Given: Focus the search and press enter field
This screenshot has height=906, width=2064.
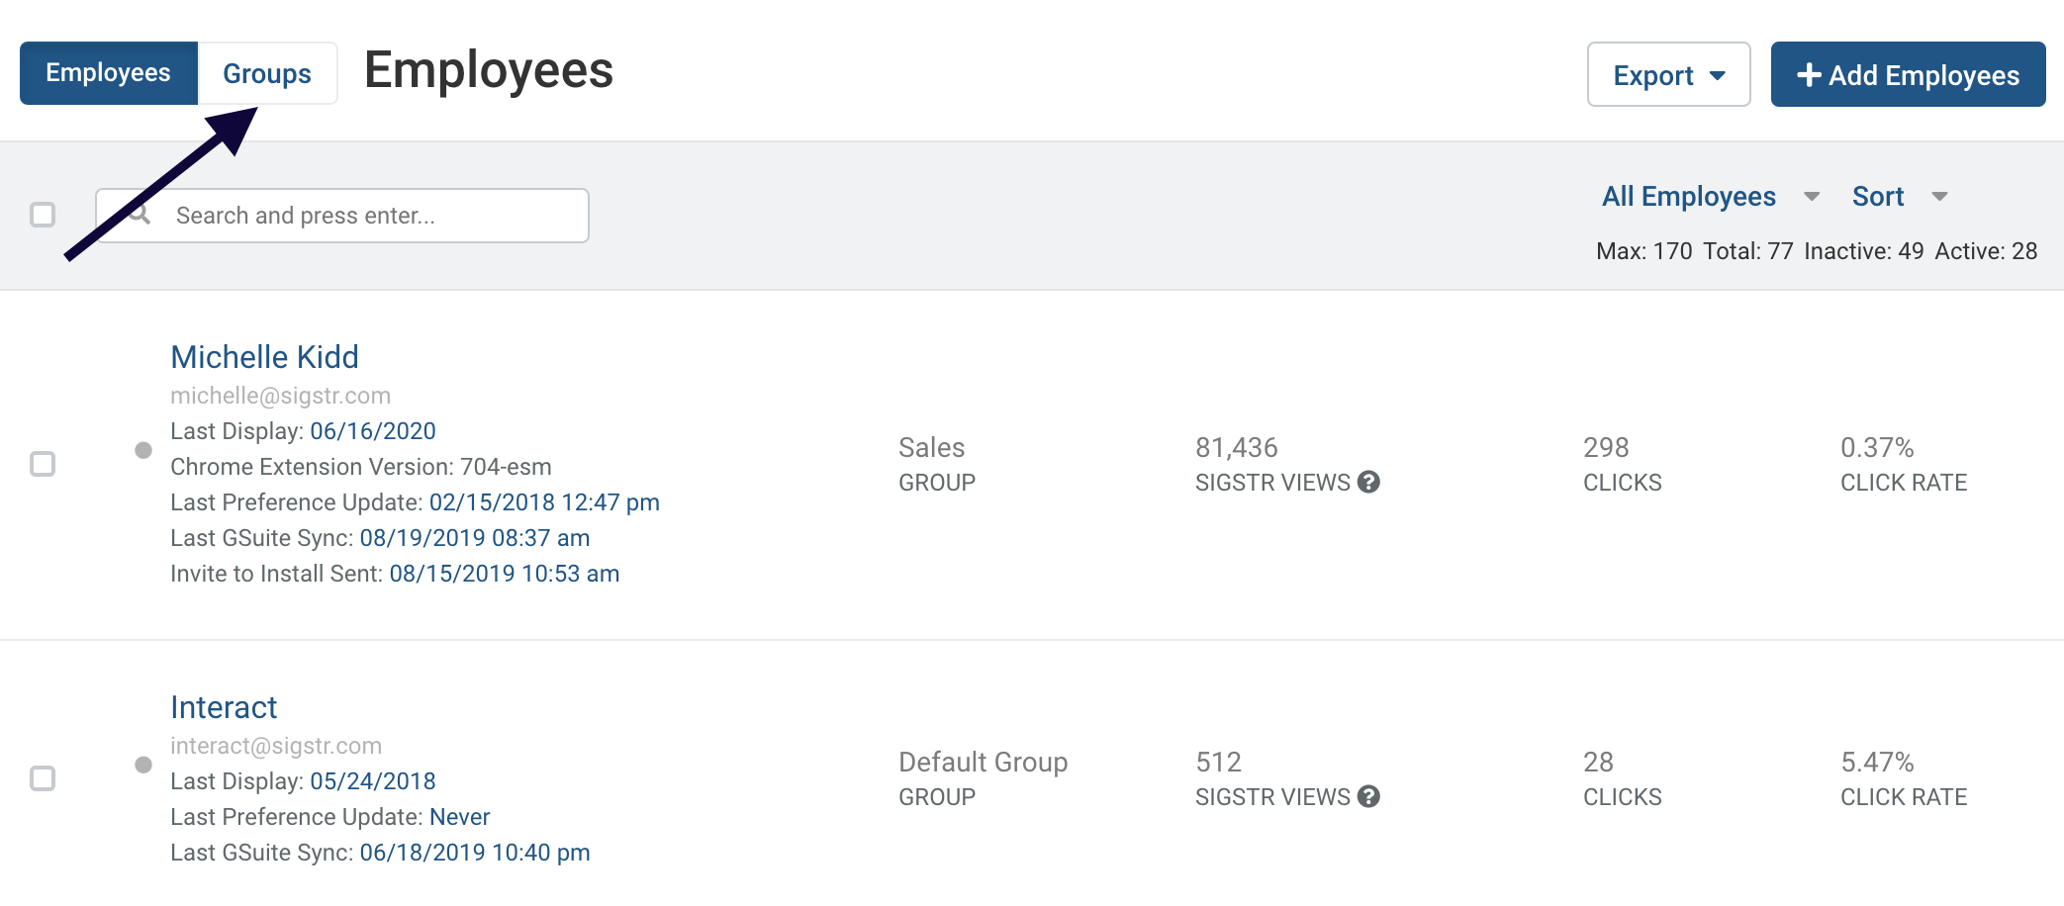Looking at the screenshot, I should pyautogui.click(x=342, y=216).
